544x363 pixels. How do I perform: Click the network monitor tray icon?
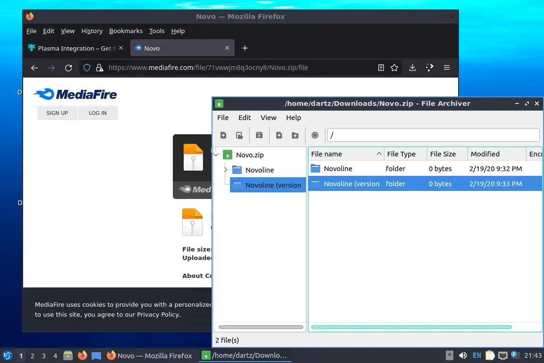[503, 355]
